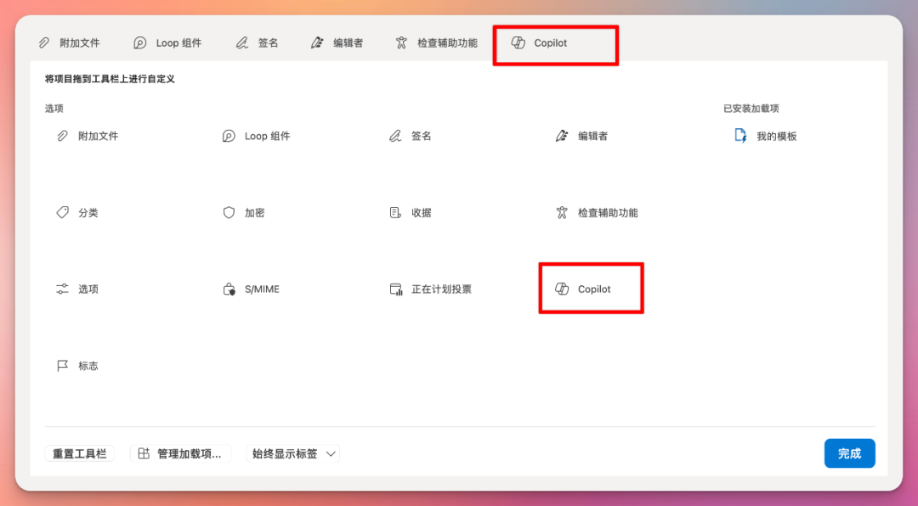Click the 加密 encryption shield icon
This screenshot has width=918, height=506.
tap(227, 212)
